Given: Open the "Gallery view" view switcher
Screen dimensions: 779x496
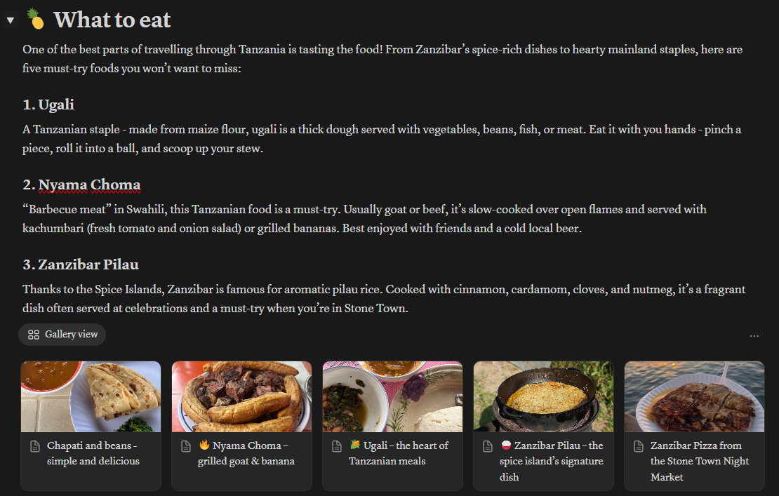Looking at the screenshot, I should point(62,335).
